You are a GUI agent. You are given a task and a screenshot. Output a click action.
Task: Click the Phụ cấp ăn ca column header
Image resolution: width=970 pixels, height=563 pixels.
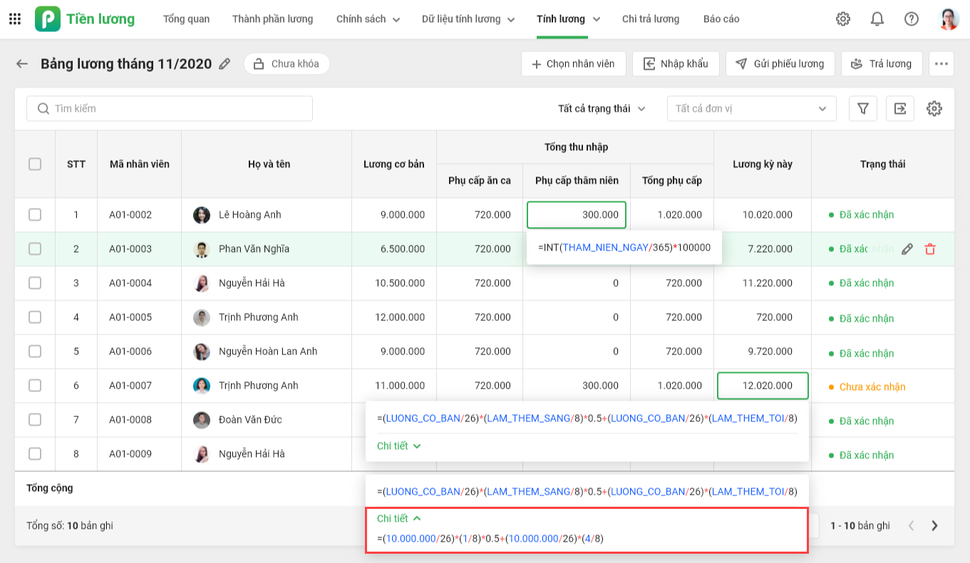(x=480, y=181)
